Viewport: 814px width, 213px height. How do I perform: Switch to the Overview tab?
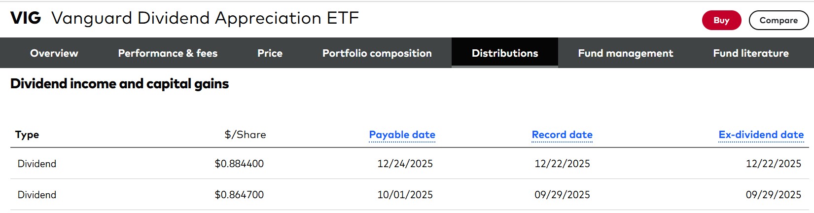[x=54, y=53]
